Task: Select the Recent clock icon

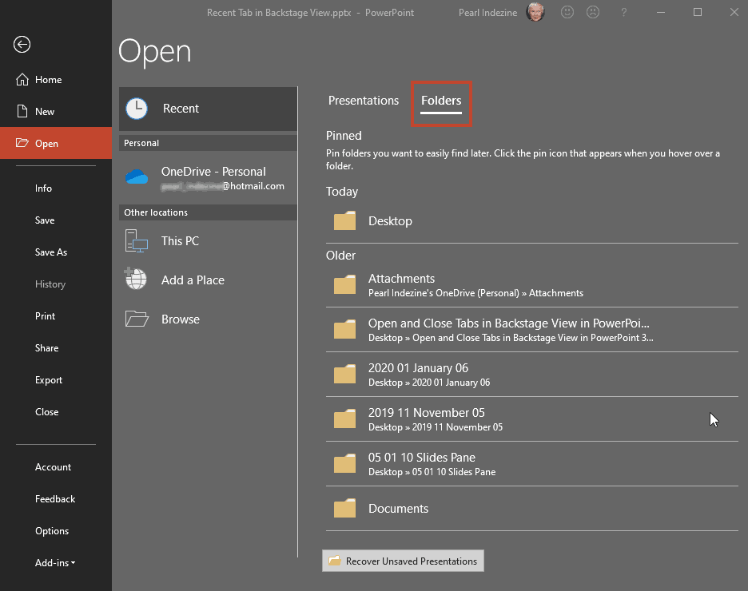Action: tap(137, 109)
